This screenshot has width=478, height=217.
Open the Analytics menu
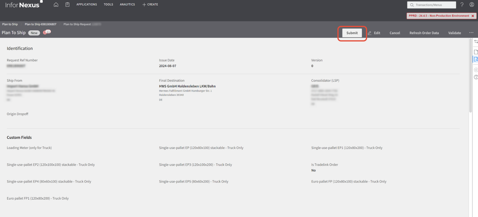127,5
